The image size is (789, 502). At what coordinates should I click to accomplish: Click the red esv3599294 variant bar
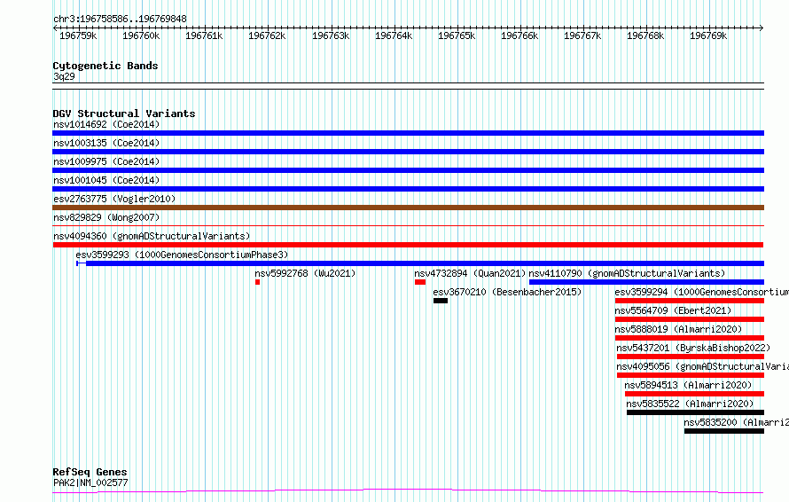[690, 301]
